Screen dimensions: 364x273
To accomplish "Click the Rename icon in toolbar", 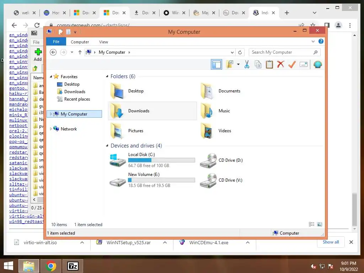I will 304,64.
